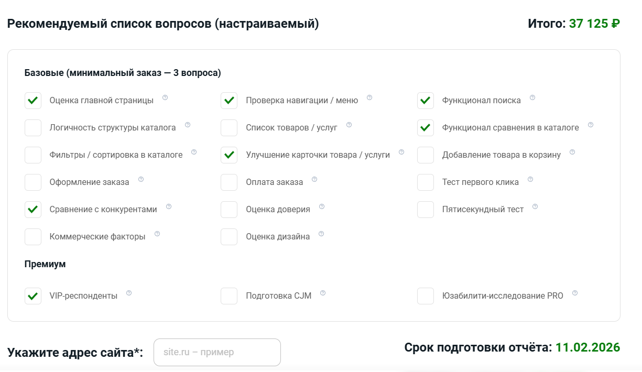Screen dimensions: 642x372
Task: Enable Фильтры / сортировка в каталоге
Action: pos(32,155)
